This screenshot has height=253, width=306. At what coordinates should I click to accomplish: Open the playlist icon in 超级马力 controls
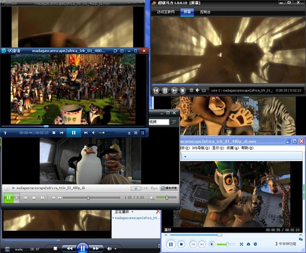coord(191,90)
